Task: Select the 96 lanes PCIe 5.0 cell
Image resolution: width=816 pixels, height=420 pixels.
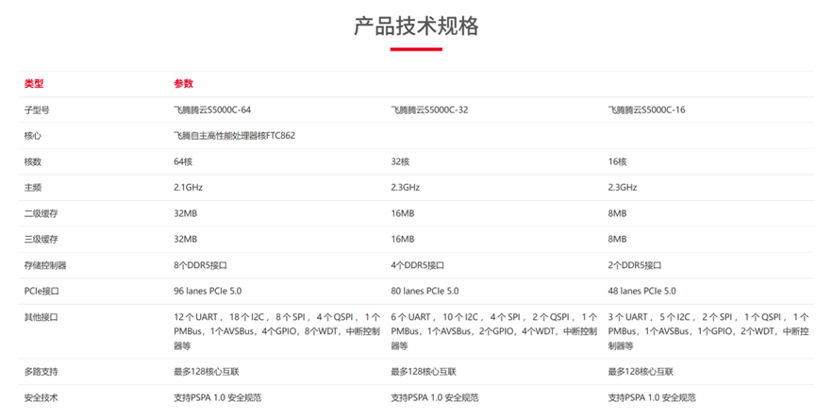Action: point(208,291)
